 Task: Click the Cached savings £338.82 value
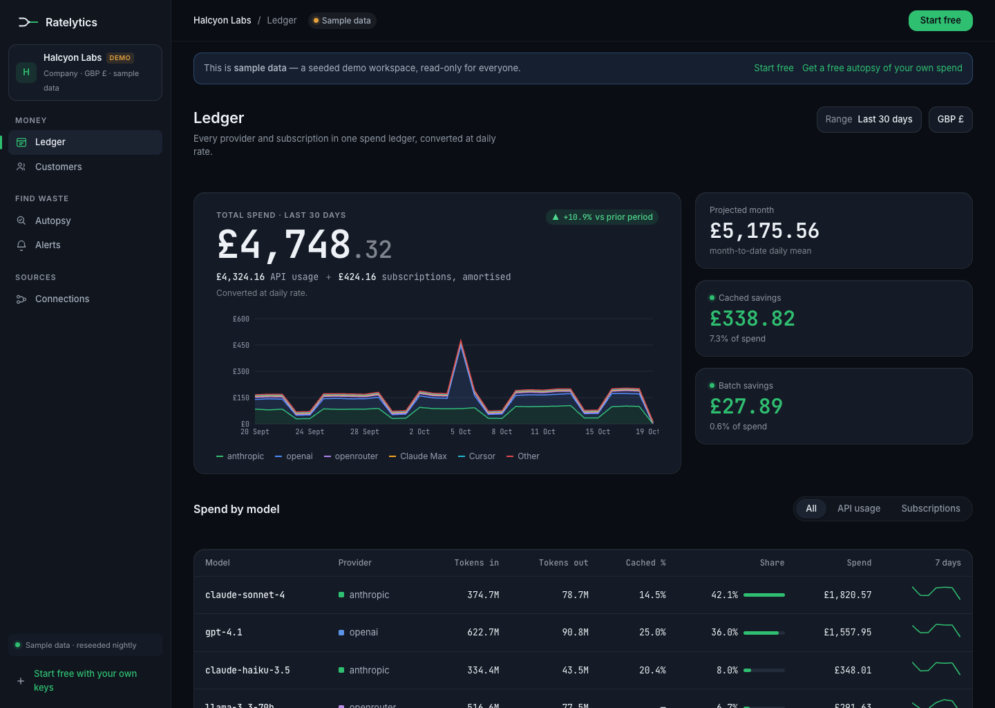(x=752, y=319)
